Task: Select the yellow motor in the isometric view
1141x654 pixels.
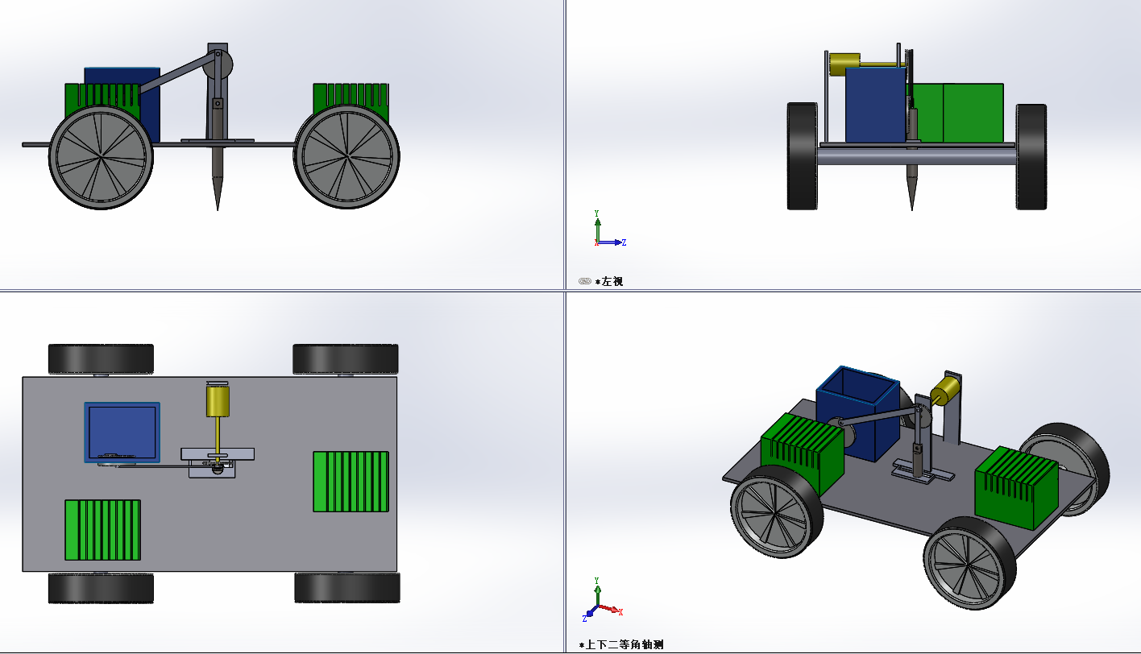Action: [944, 391]
